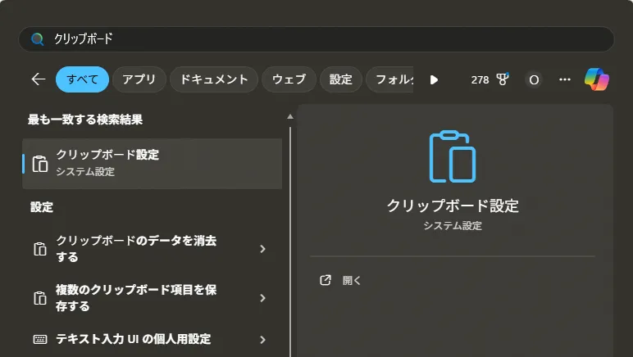Click システム設定 subtitle in preview pane
633x357 pixels.
tap(453, 226)
